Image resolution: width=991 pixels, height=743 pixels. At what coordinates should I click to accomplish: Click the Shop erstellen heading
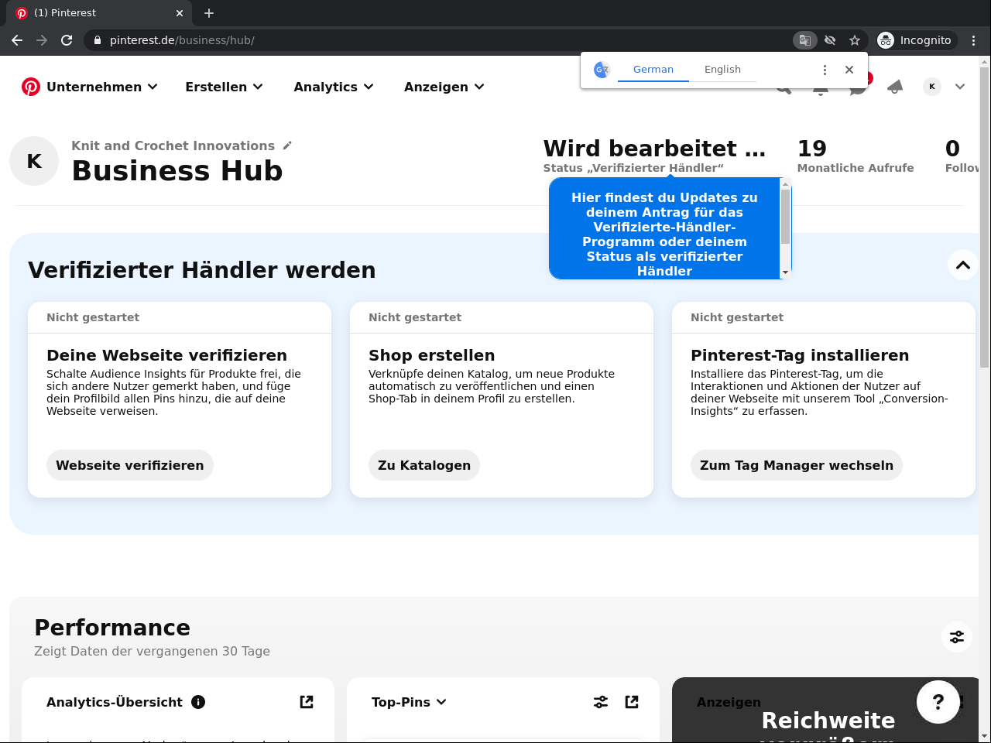tap(431, 355)
